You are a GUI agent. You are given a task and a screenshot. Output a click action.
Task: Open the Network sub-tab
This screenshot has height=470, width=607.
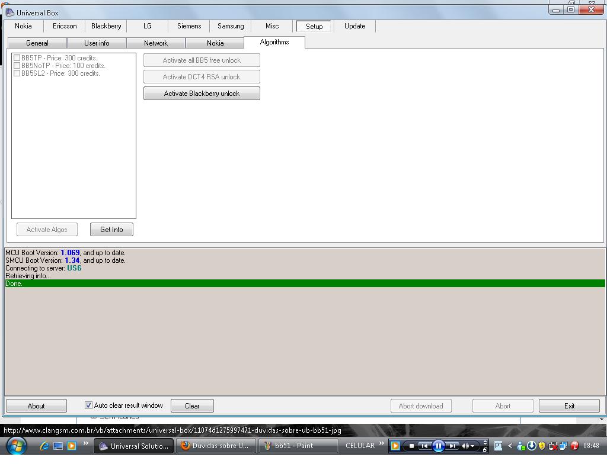tap(156, 43)
